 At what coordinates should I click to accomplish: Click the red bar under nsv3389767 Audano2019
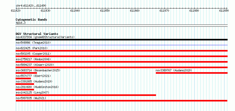tap(192, 73)
